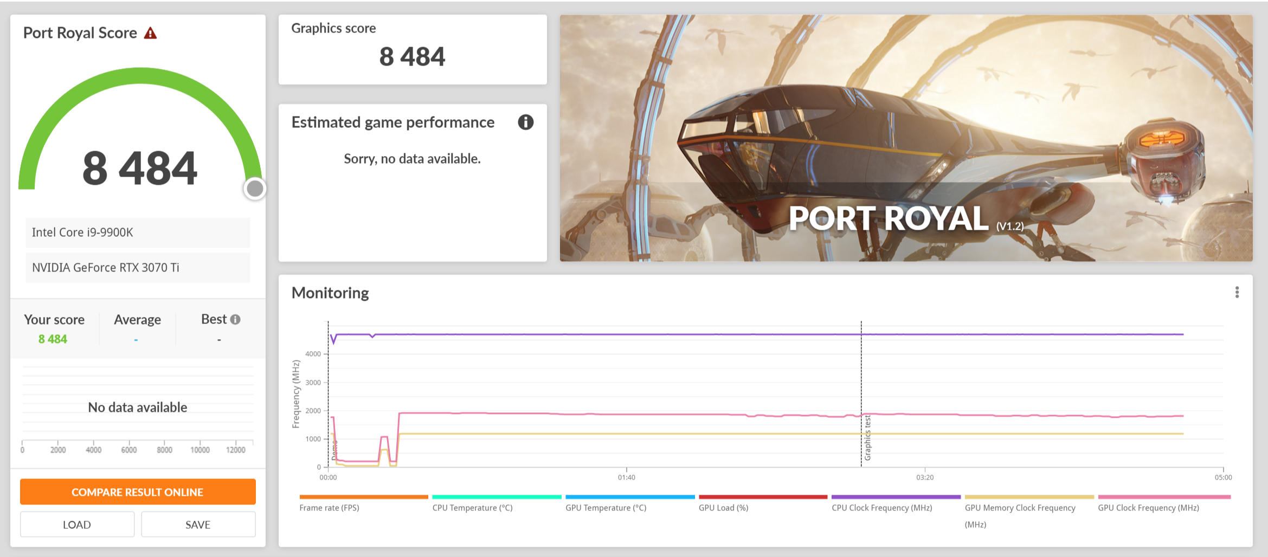Click the Monitoring panel heading

[330, 293]
